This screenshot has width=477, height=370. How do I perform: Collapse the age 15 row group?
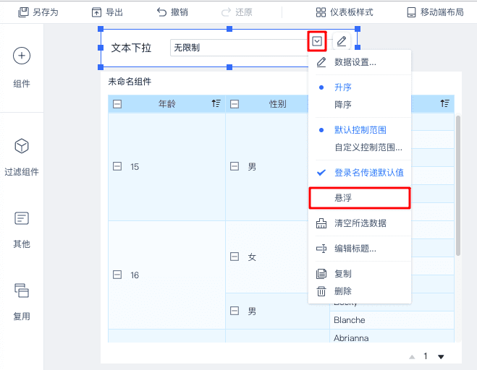click(x=117, y=166)
